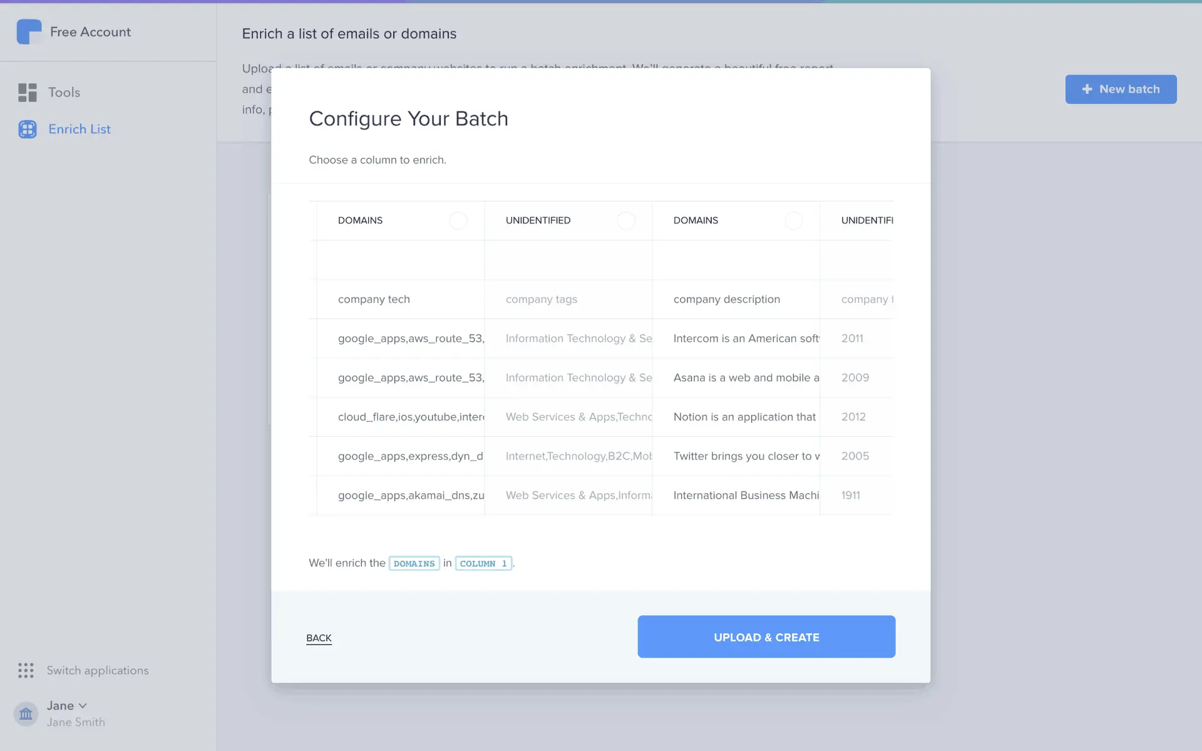Viewport: 1202px width, 751px height.
Task: Expand the Jane account dropdown chevron
Action: click(x=83, y=705)
